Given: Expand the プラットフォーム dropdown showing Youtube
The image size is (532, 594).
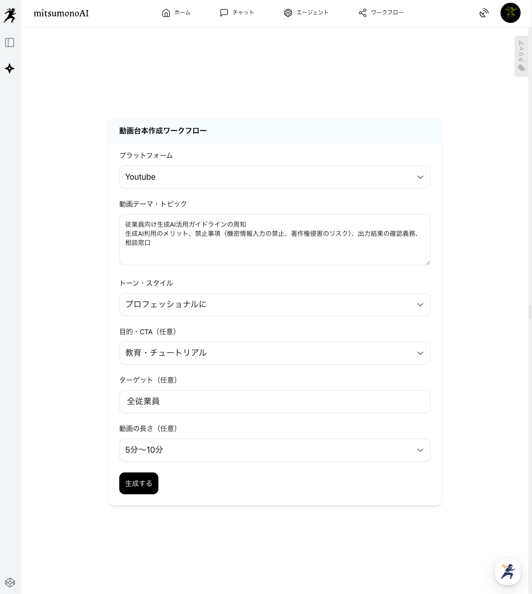Looking at the screenshot, I should [x=274, y=177].
